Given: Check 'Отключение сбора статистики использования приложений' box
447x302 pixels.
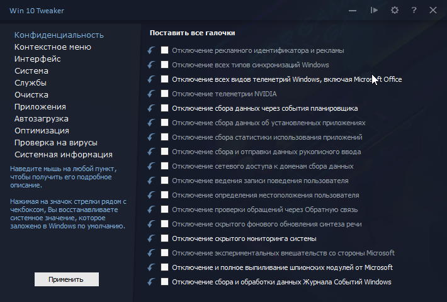Looking at the screenshot, I should (x=164, y=137).
